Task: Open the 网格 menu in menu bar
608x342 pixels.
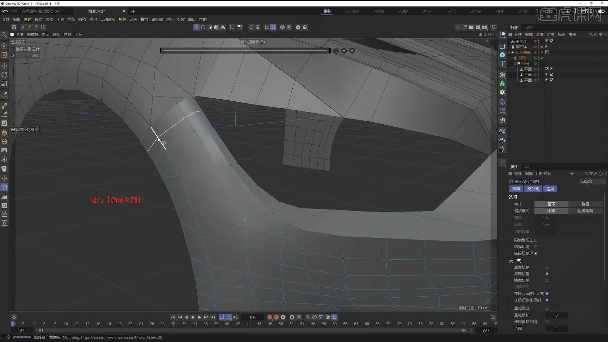Action: (82, 19)
